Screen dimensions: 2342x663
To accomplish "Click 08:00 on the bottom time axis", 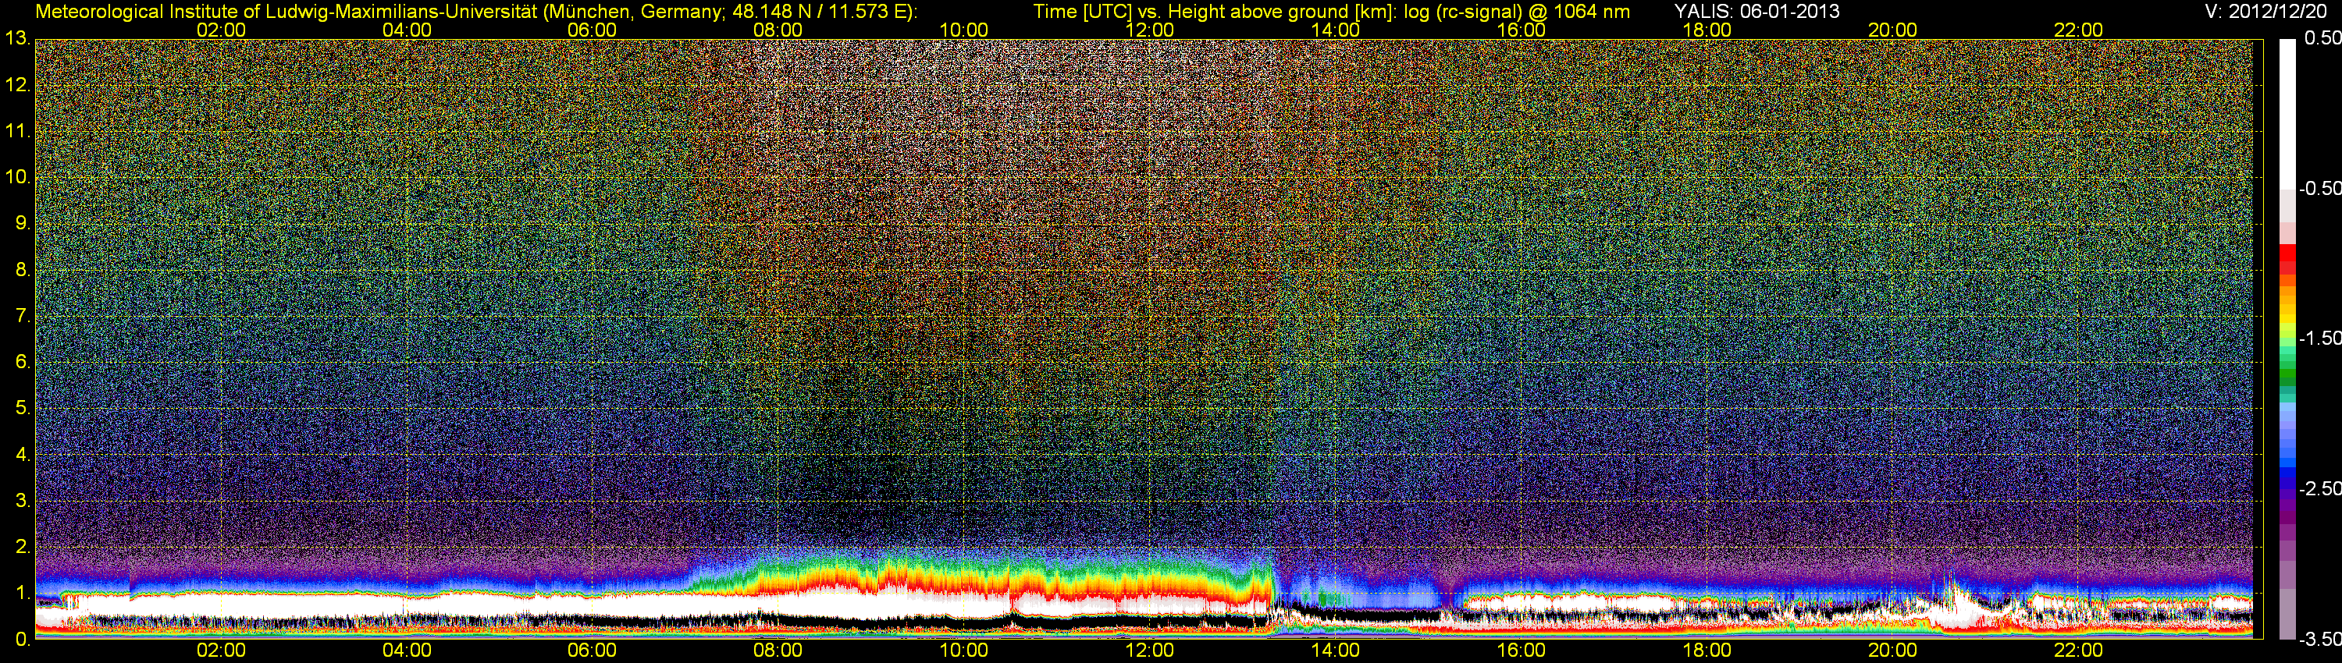I will point(778,651).
